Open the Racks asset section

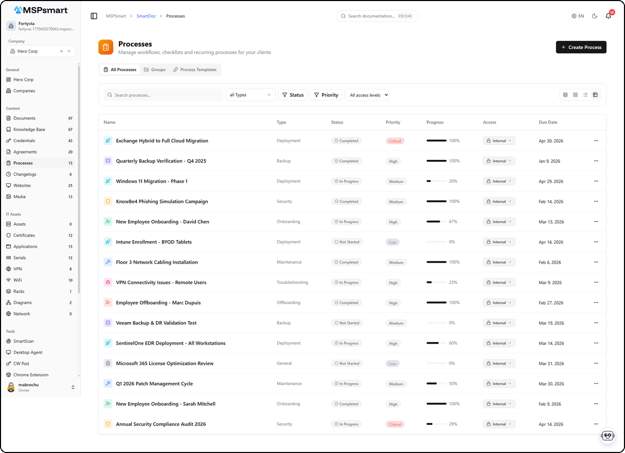pyautogui.click(x=18, y=291)
